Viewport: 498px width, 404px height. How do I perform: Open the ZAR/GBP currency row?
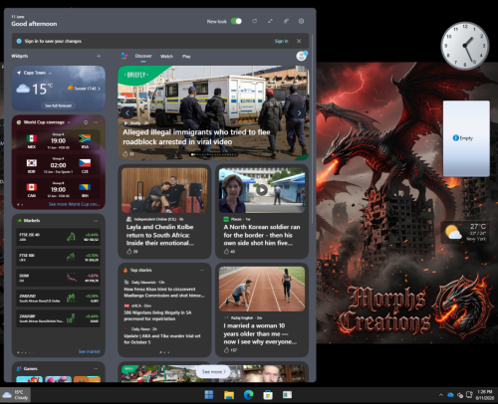[x=59, y=318]
